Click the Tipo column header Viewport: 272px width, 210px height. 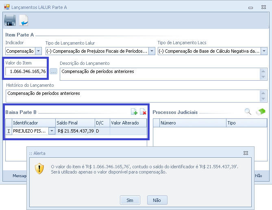(x=246, y=123)
